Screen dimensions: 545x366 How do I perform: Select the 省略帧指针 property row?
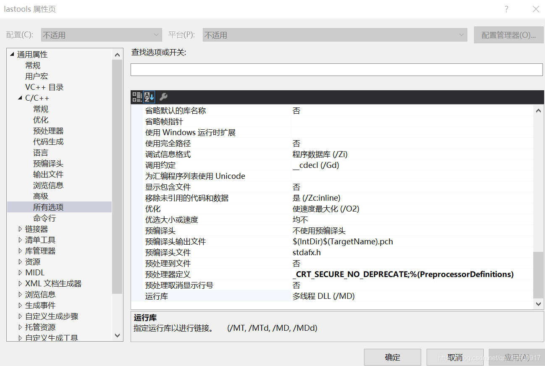pos(338,121)
